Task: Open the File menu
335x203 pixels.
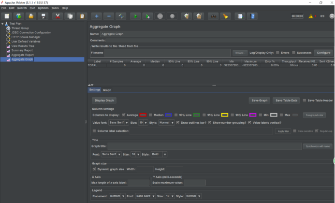Action: (x=4, y=8)
